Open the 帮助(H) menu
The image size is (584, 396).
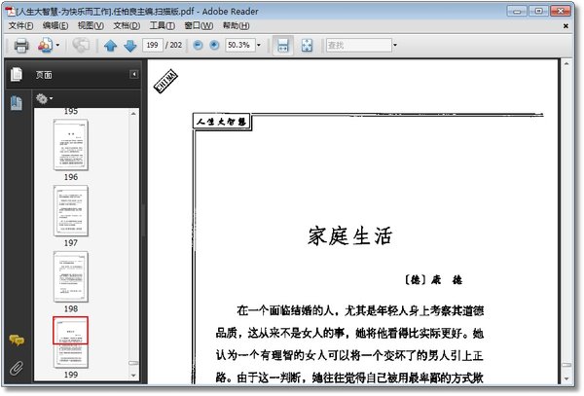(236, 25)
